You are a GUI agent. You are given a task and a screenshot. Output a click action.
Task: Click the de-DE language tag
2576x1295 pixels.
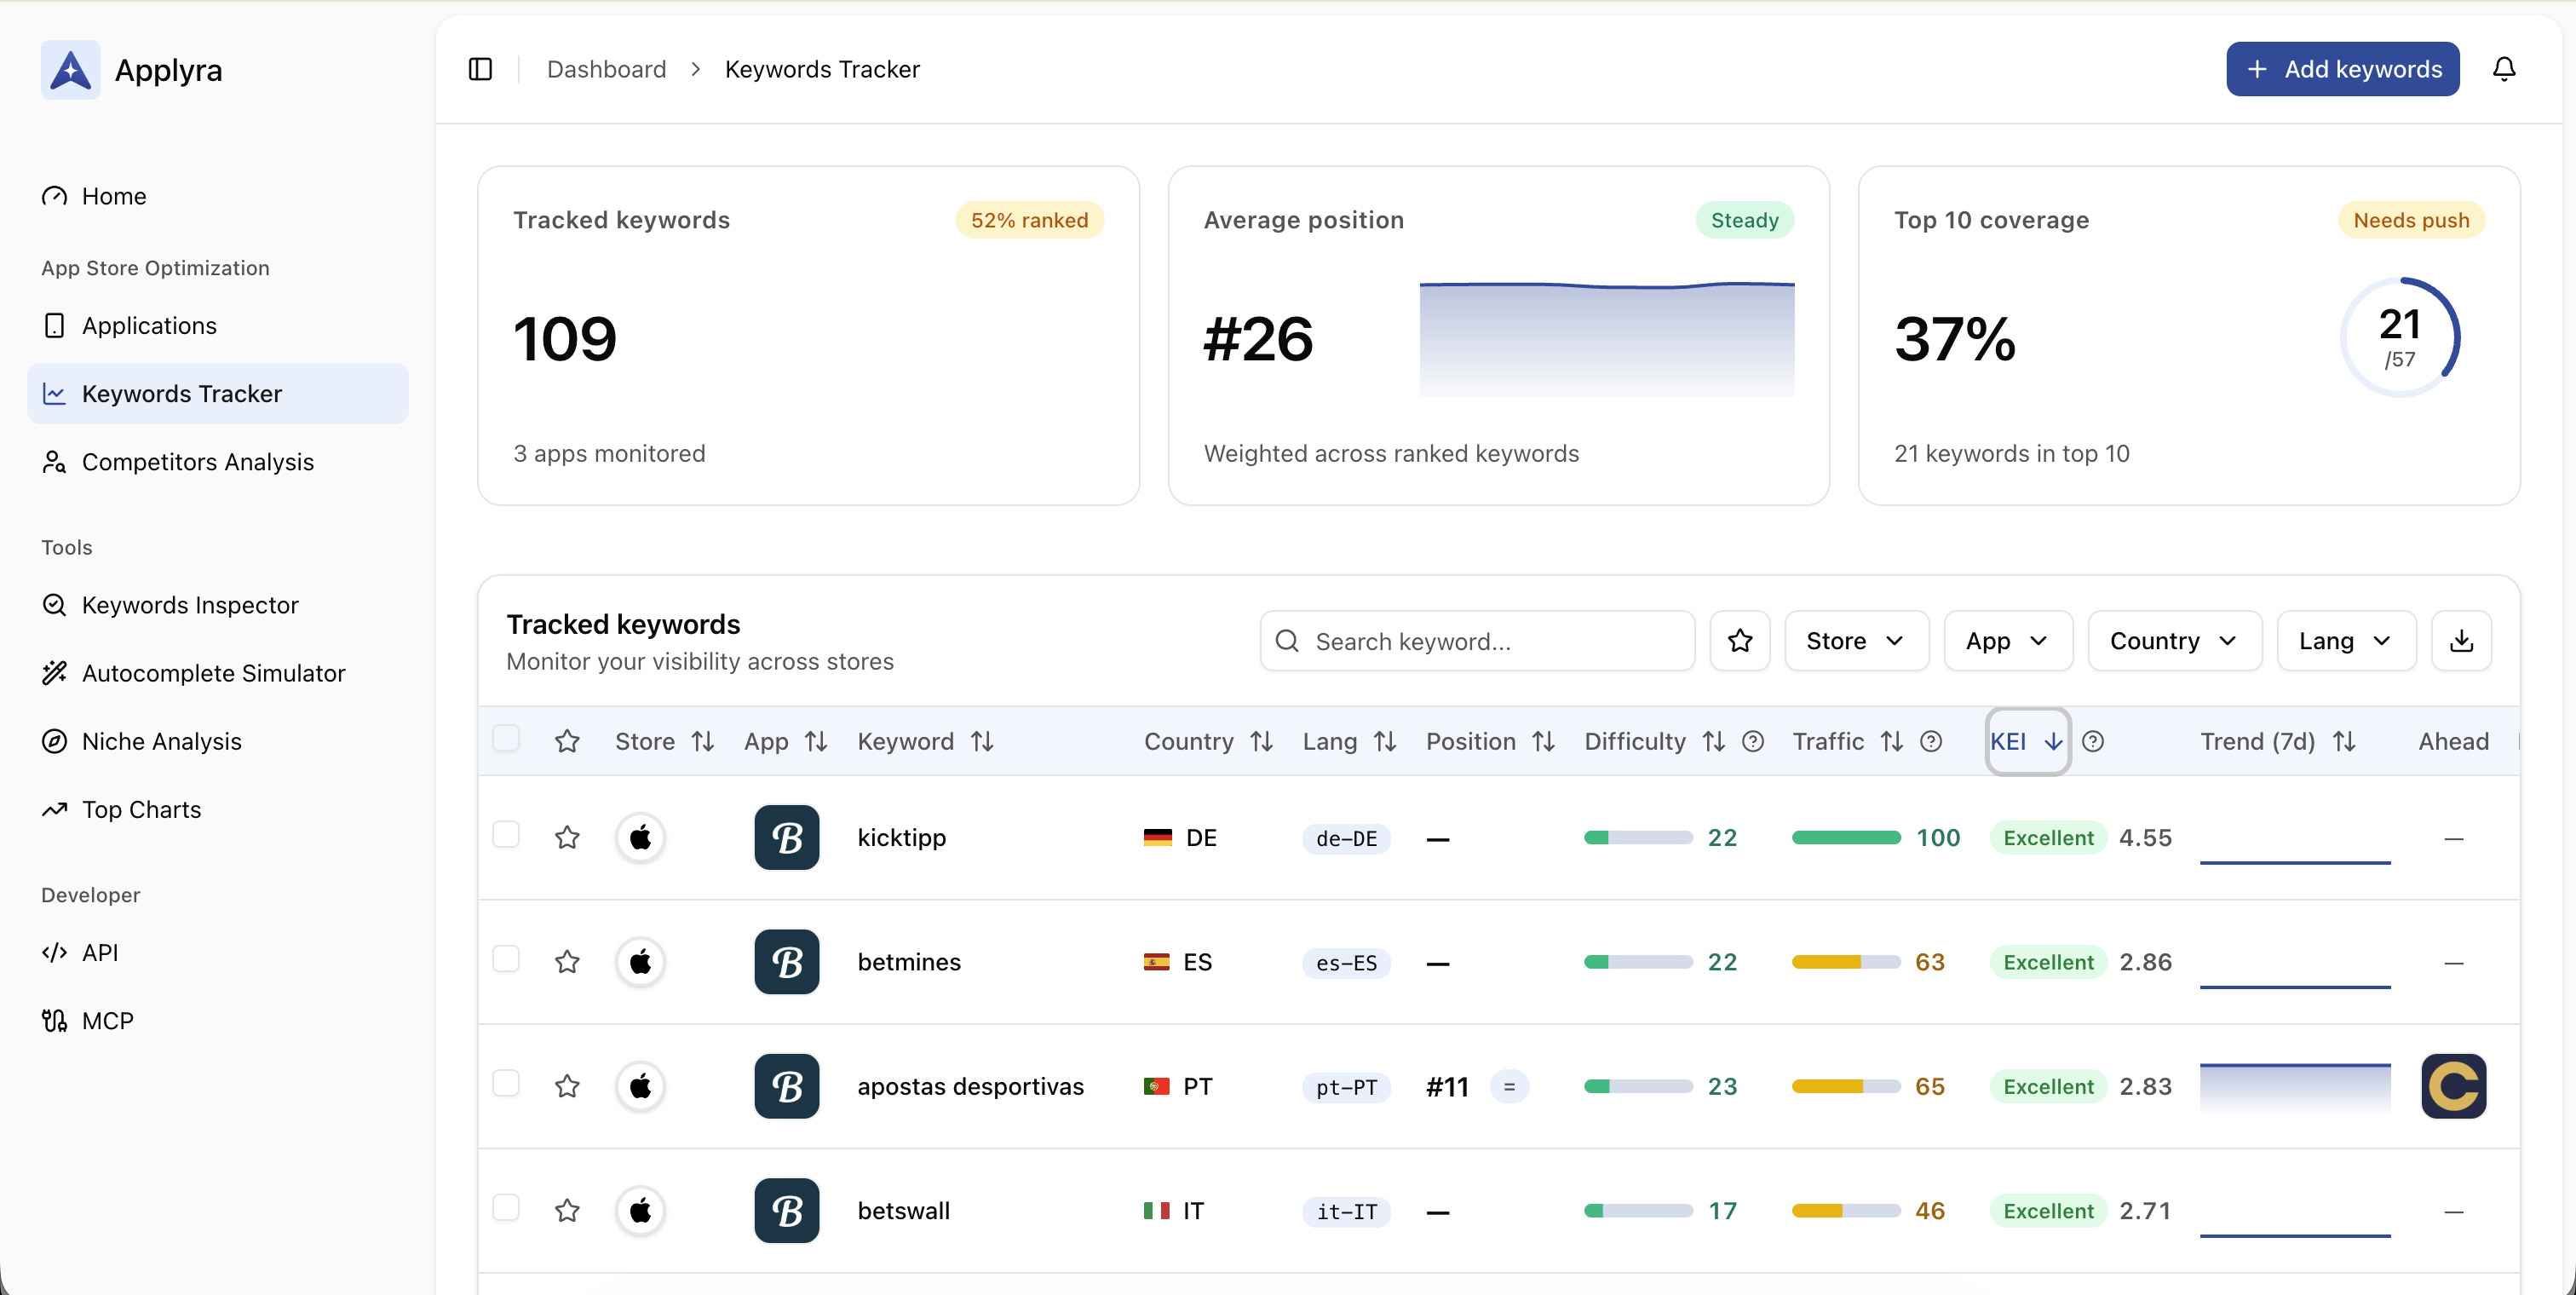coord(1346,838)
